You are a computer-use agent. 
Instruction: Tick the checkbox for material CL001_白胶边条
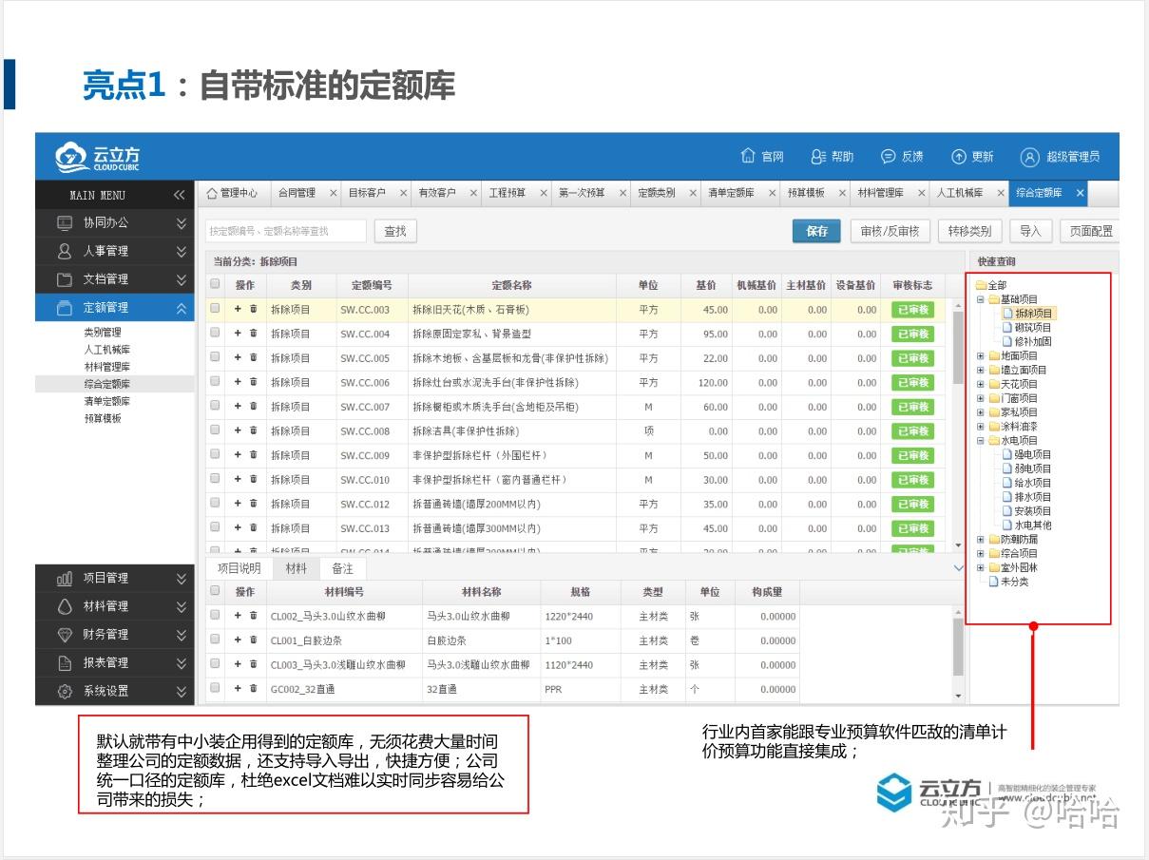coord(215,640)
